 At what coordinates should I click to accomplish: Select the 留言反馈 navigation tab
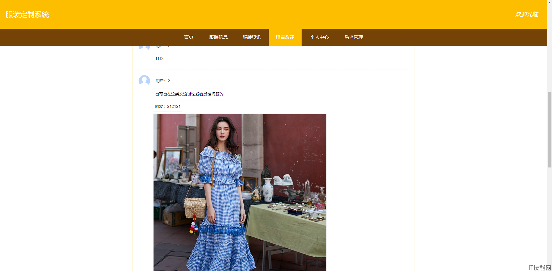coord(285,37)
